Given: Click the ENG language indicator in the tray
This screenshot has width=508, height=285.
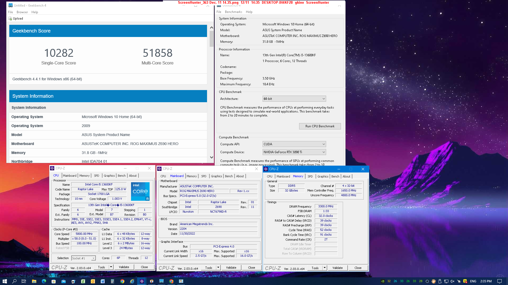Looking at the screenshot, I should (x=473, y=281).
